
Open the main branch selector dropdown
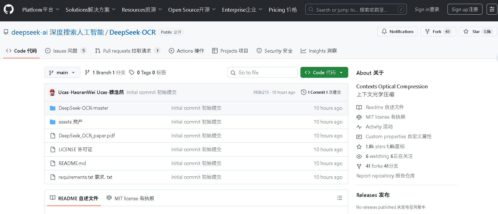pyautogui.click(x=62, y=72)
